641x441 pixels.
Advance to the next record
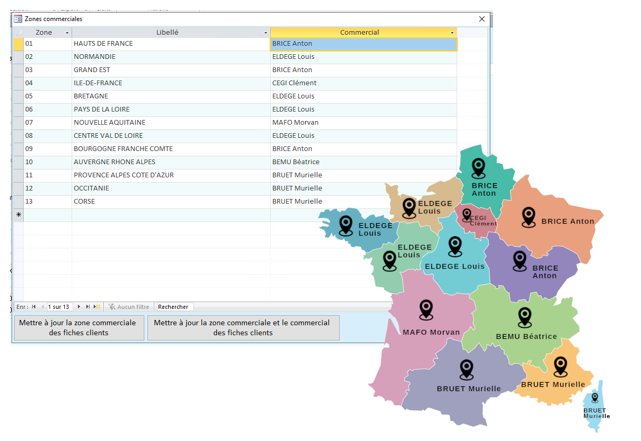tap(78, 306)
